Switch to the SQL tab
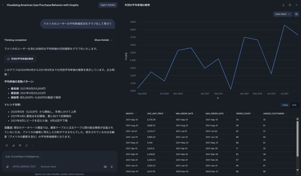The width and height of the screenshot is (301, 176). click(x=294, y=105)
